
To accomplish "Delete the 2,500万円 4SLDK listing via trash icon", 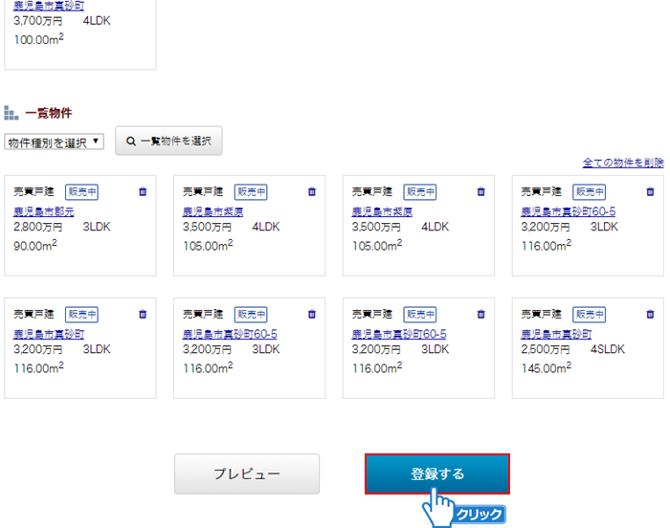I will pyautogui.click(x=650, y=314).
